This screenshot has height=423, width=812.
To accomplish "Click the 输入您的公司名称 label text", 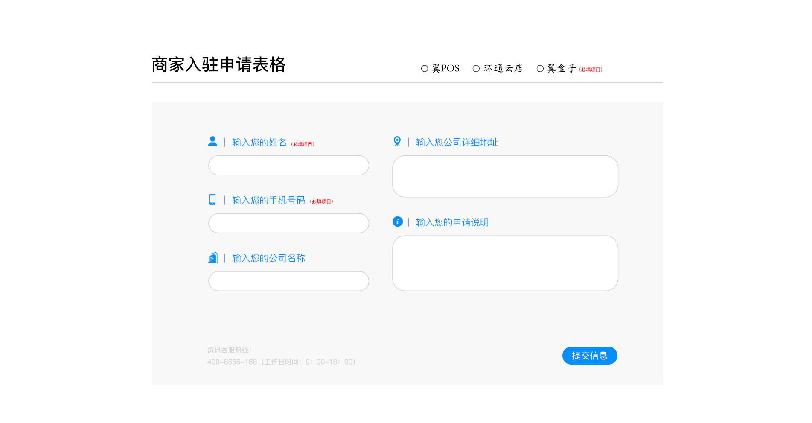I will tap(268, 258).
